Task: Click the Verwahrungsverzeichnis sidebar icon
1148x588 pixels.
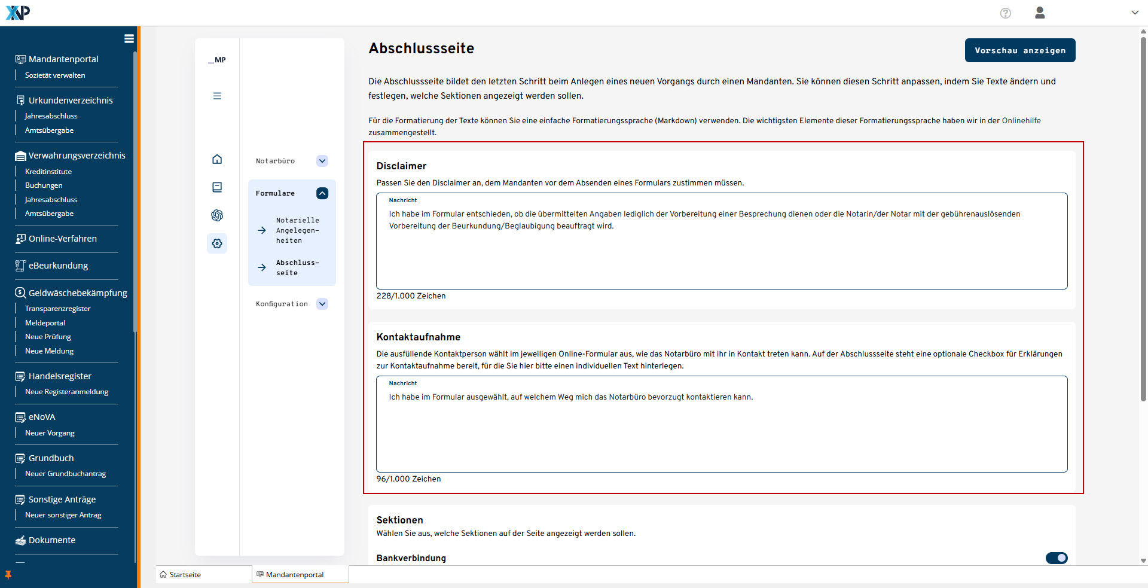Action: click(x=20, y=156)
